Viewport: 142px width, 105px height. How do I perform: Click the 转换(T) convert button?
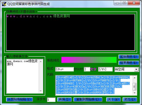(x=64, y=99)
